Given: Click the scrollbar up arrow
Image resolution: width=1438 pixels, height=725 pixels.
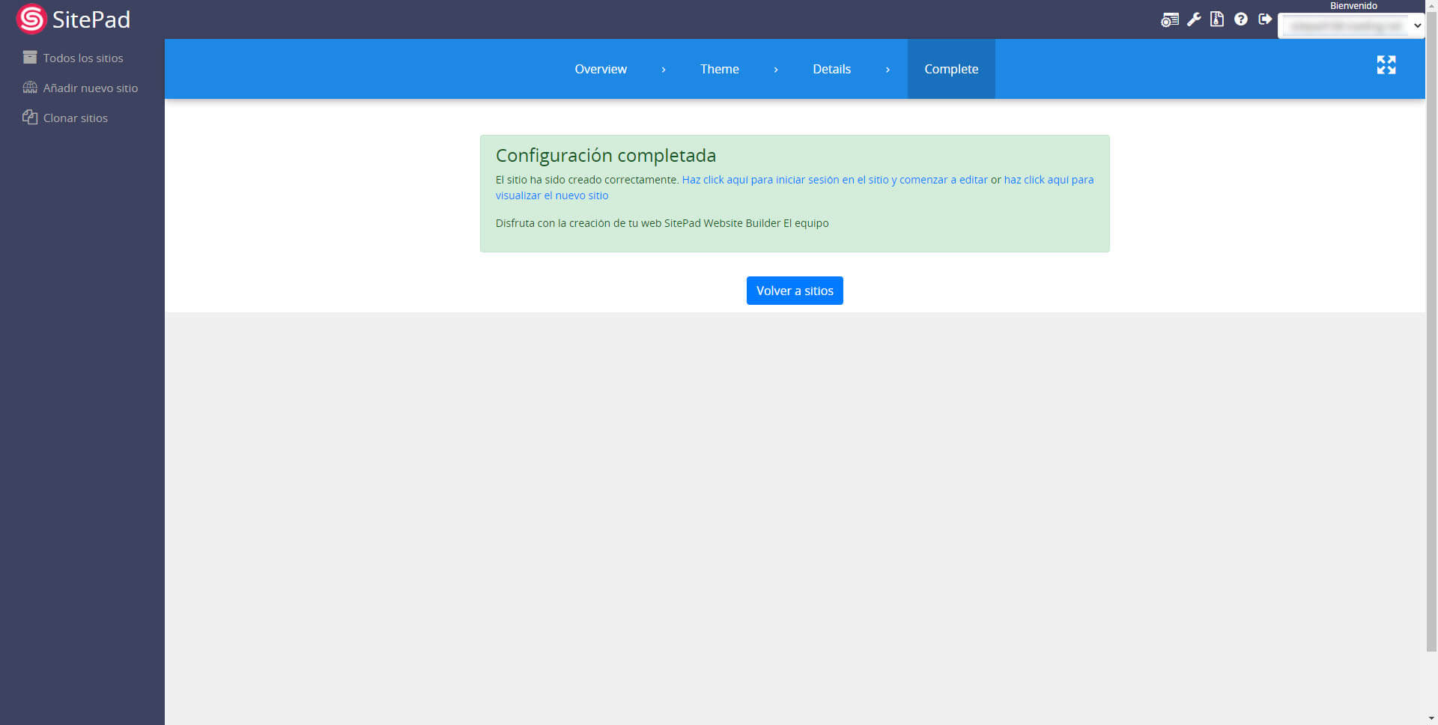Looking at the screenshot, I should [1431, 4].
